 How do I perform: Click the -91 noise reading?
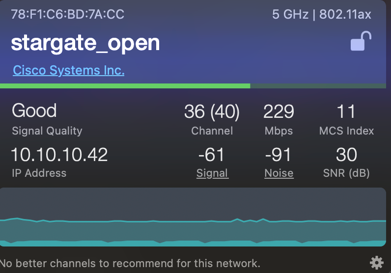point(278,155)
